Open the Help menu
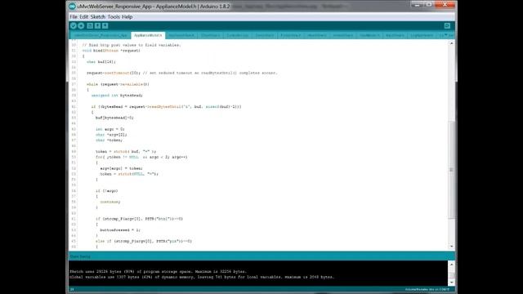 click(127, 16)
